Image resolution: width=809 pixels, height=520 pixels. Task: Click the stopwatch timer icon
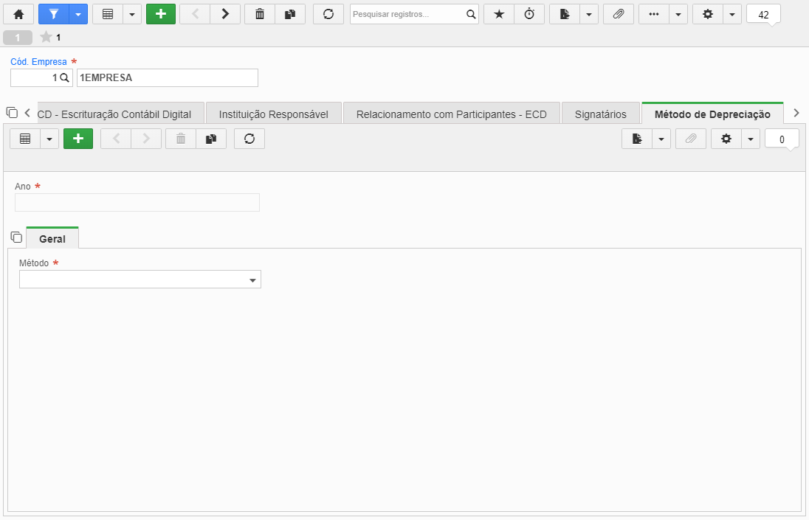tap(529, 15)
